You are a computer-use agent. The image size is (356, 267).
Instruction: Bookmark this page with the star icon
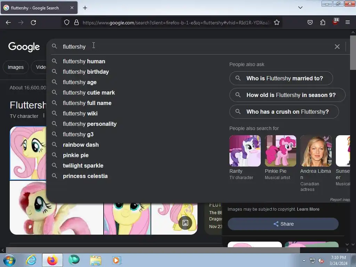point(276,23)
